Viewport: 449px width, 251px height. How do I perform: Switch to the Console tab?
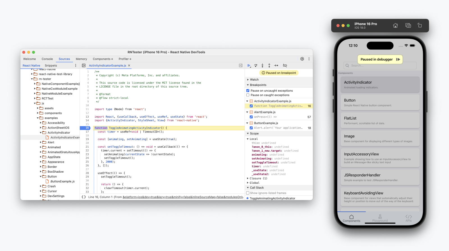pyautogui.click(x=47, y=59)
